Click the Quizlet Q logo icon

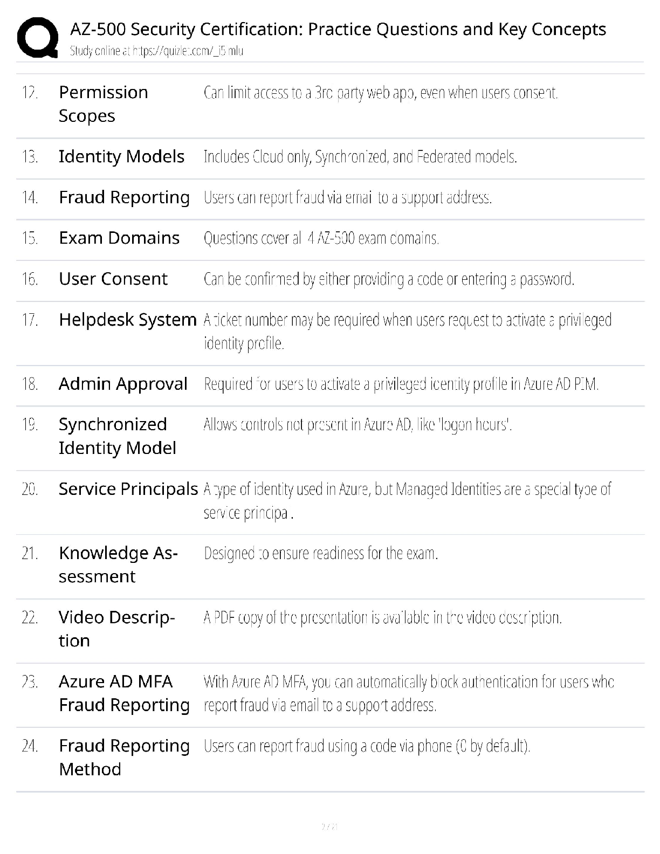pos(38,38)
